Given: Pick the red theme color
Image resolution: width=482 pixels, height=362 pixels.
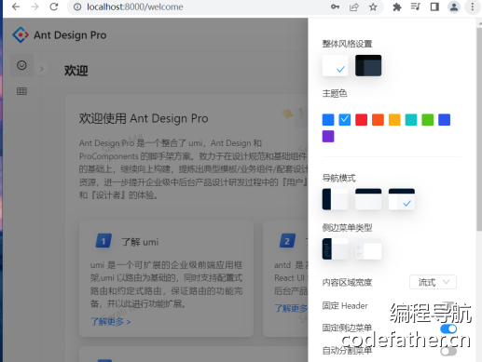Looking at the screenshot, I should [361, 120].
